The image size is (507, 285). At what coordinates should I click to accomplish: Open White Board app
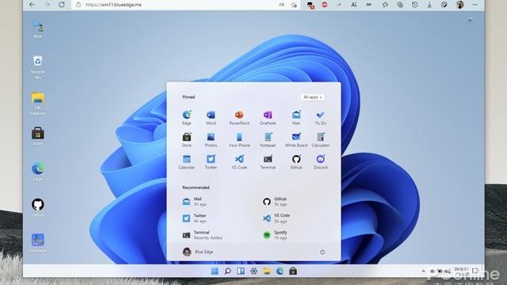coord(296,139)
